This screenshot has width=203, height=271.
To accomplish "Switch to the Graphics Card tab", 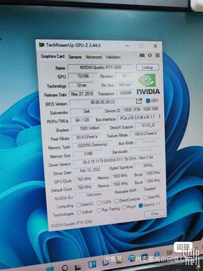I will tap(53, 56).
